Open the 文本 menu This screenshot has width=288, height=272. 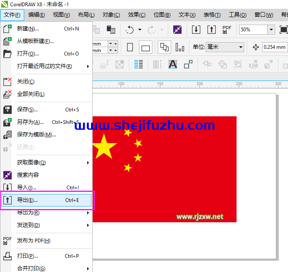tap(187, 15)
